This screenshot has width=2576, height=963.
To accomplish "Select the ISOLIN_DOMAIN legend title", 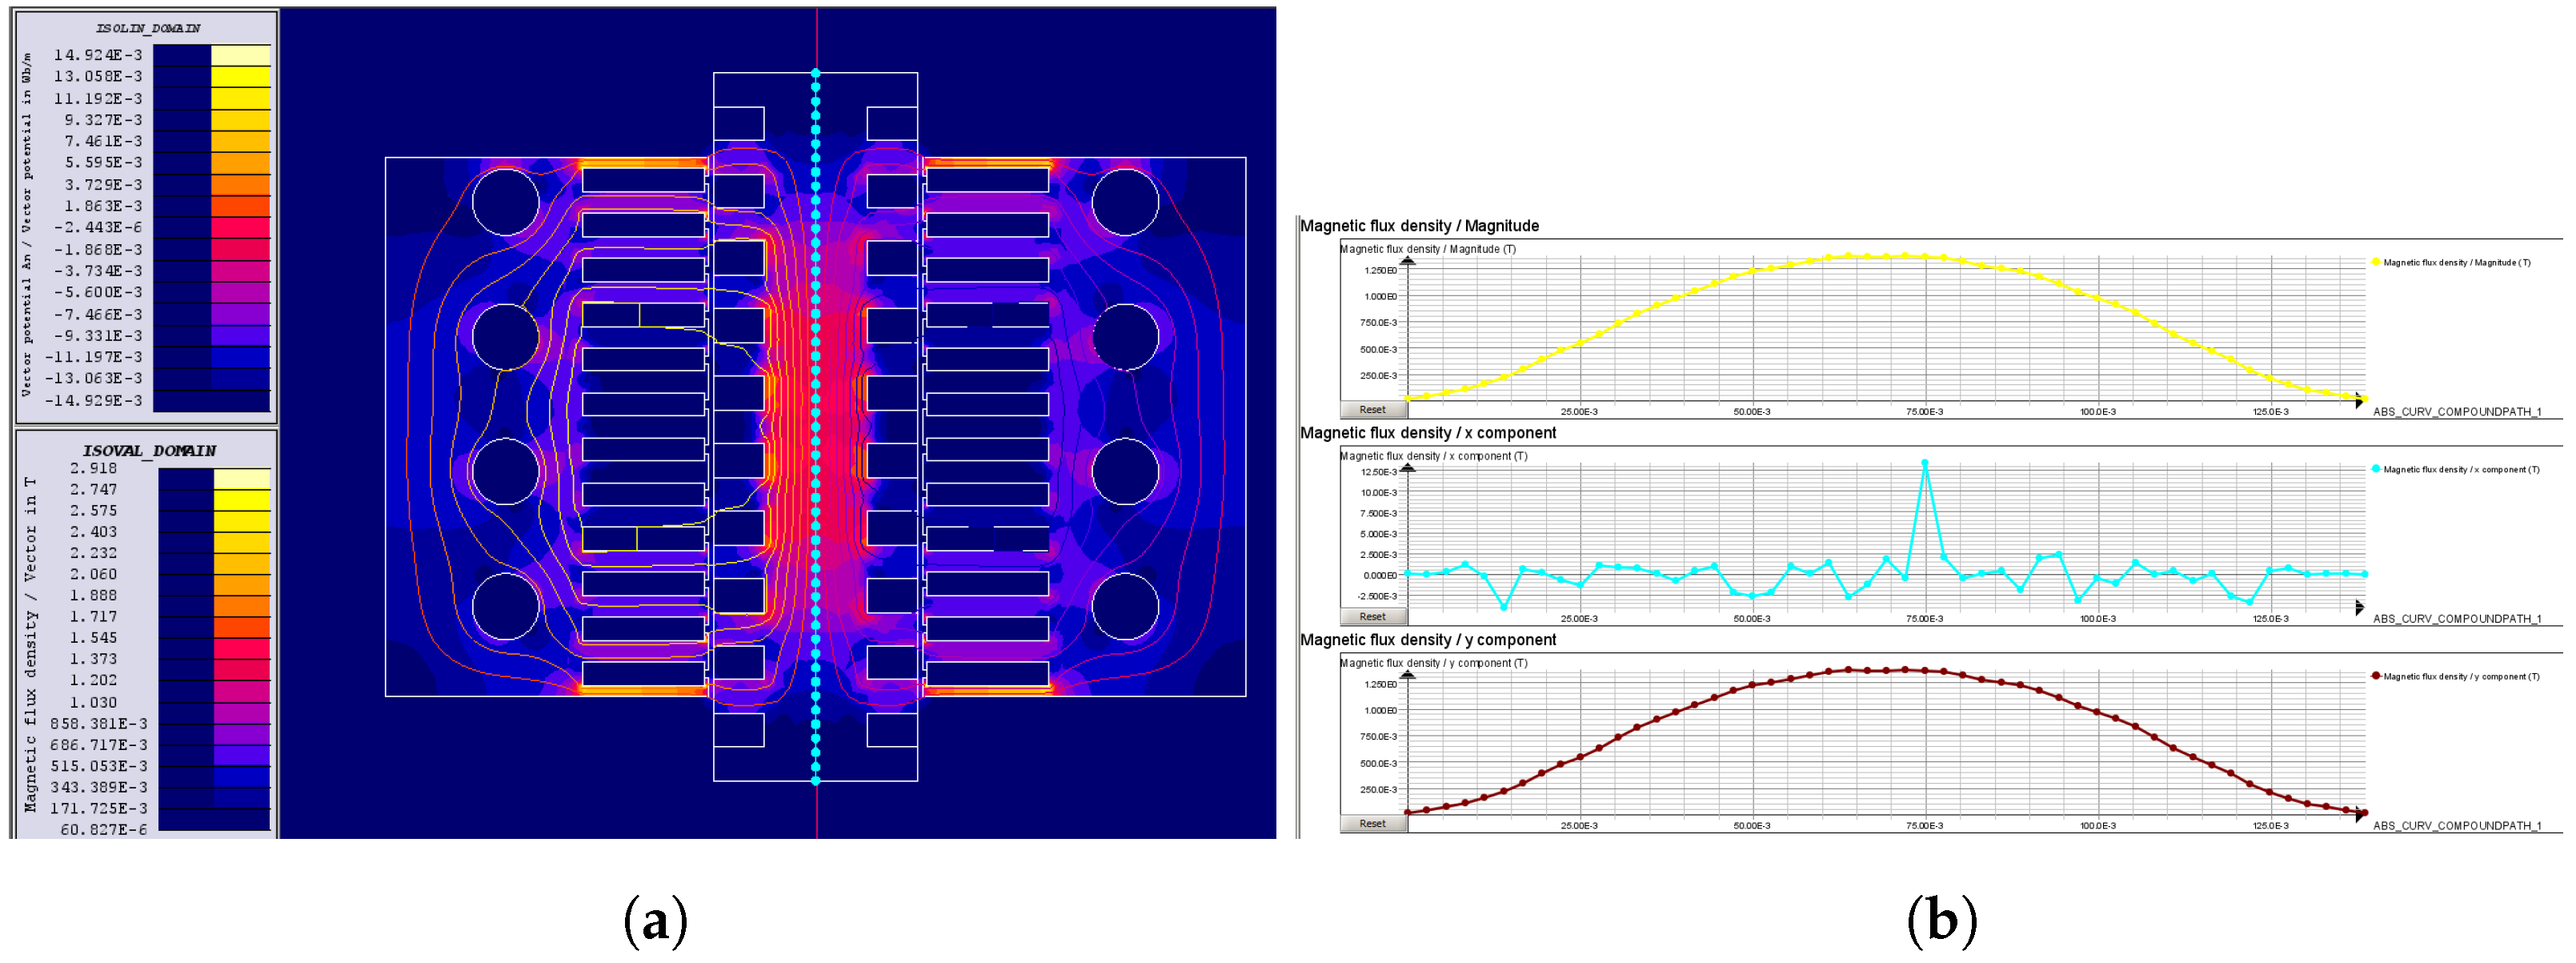I will [x=148, y=28].
